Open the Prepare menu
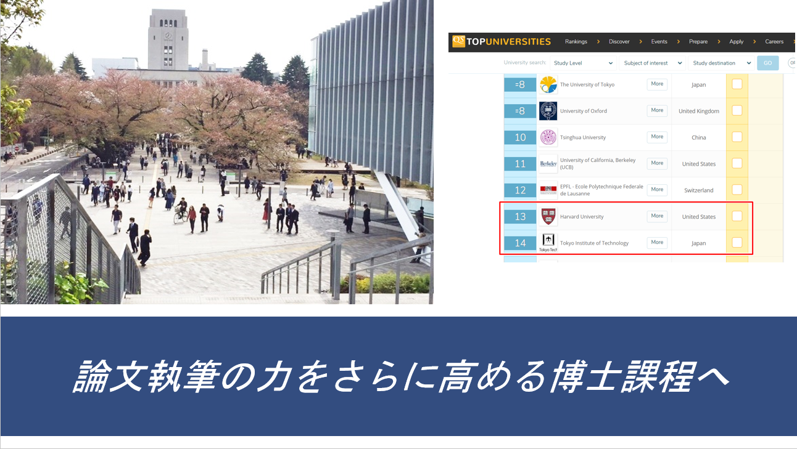The width and height of the screenshot is (797, 449). [698, 42]
